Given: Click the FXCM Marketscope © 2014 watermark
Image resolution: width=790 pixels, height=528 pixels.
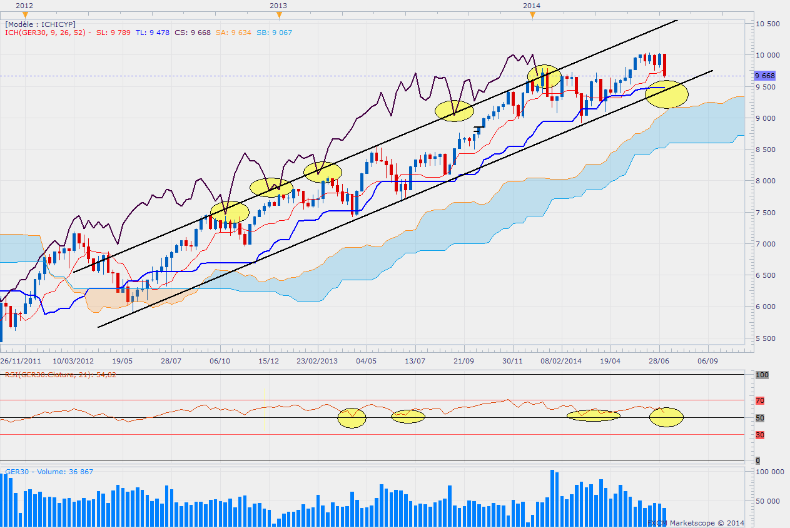Looking at the screenshot, I should click(x=696, y=522).
